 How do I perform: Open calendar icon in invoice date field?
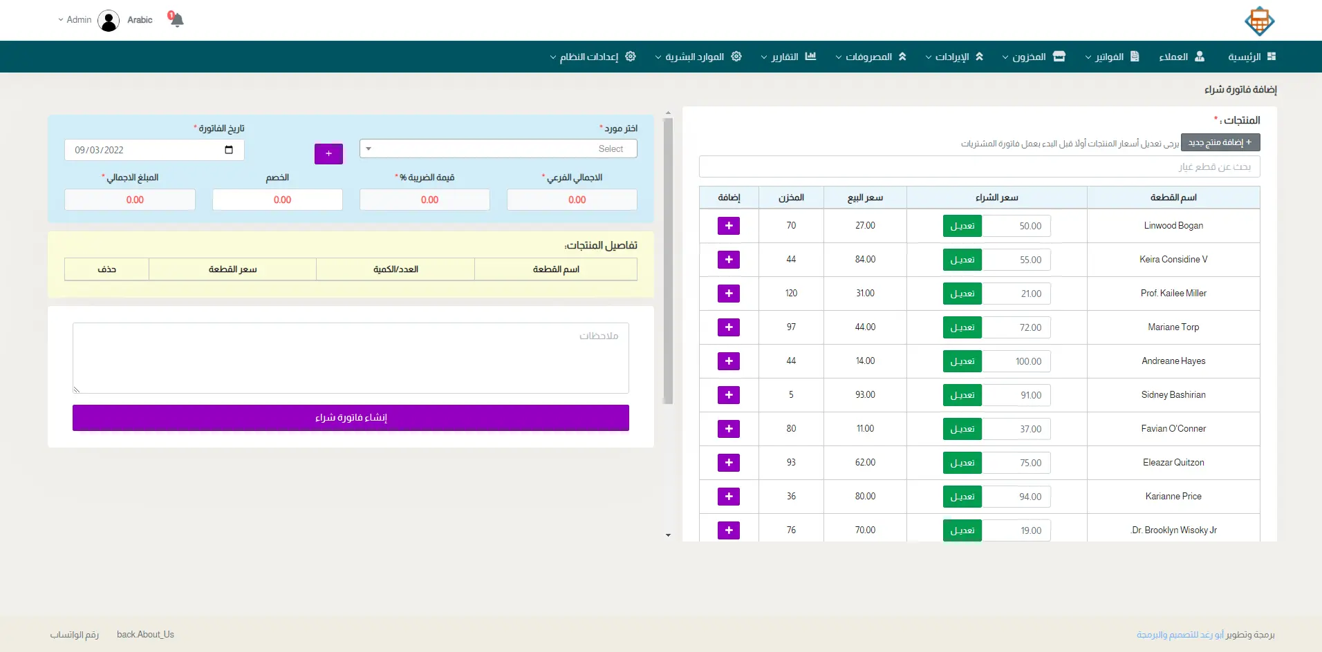point(229,150)
